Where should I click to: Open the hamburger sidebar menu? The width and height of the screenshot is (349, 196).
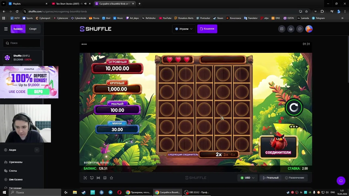click(6, 29)
